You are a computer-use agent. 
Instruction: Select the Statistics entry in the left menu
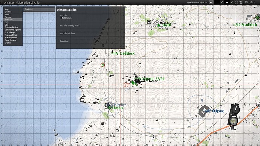tap(13, 20)
